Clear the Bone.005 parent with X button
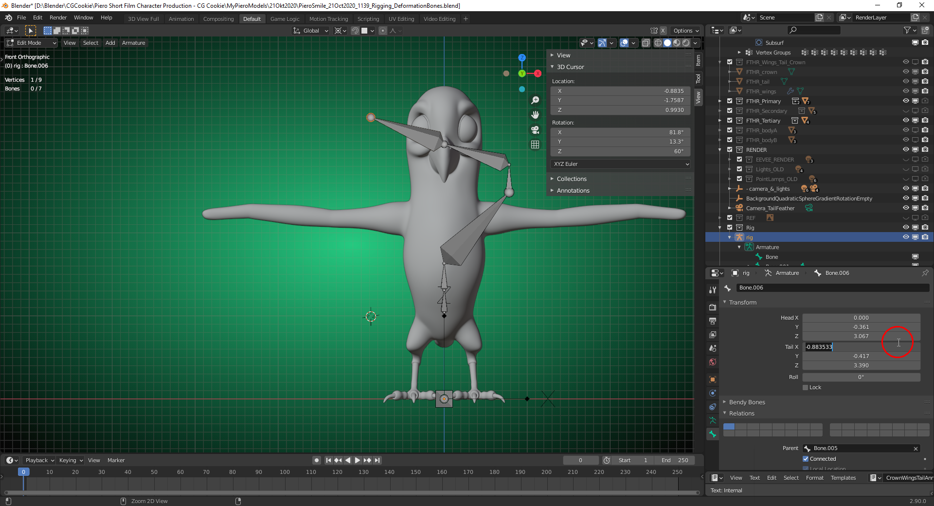Image resolution: width=934 pixels, height=506 pixels. tap(916, 449)
